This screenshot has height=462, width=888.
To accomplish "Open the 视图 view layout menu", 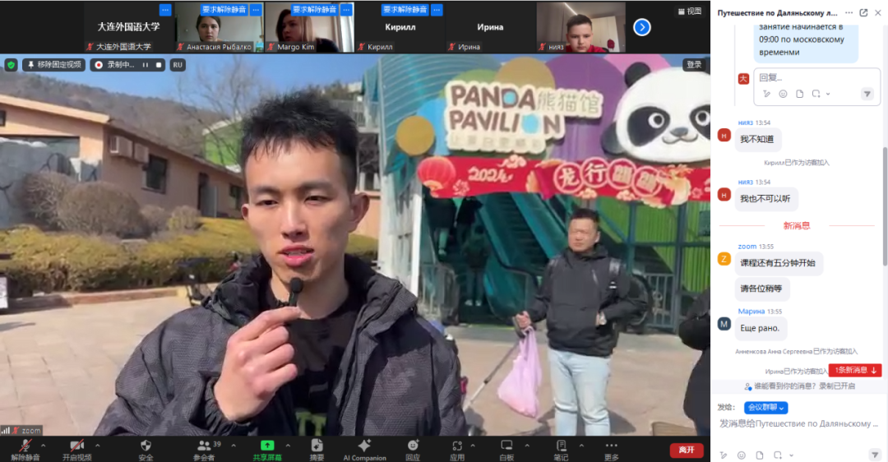I will [x=689, y=12].
